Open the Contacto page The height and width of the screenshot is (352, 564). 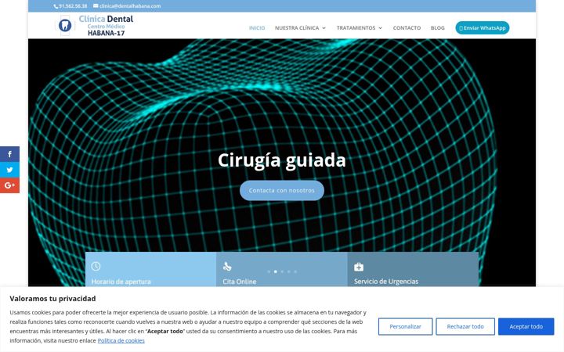click(407, 27)
